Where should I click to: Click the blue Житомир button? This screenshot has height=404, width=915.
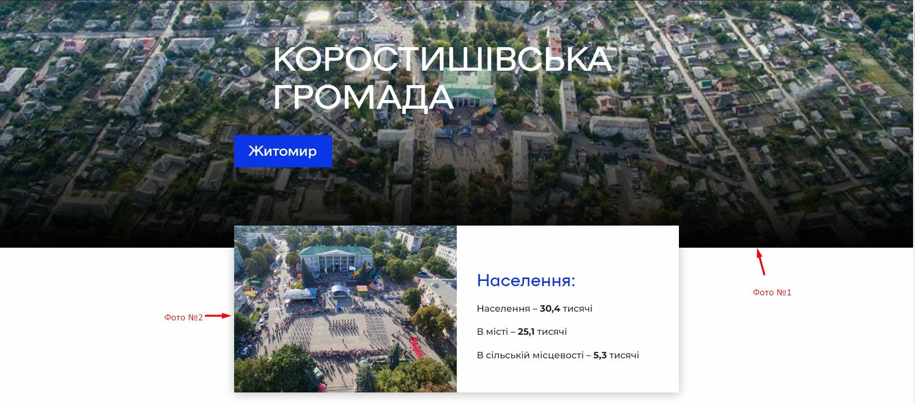click(283, 151)
